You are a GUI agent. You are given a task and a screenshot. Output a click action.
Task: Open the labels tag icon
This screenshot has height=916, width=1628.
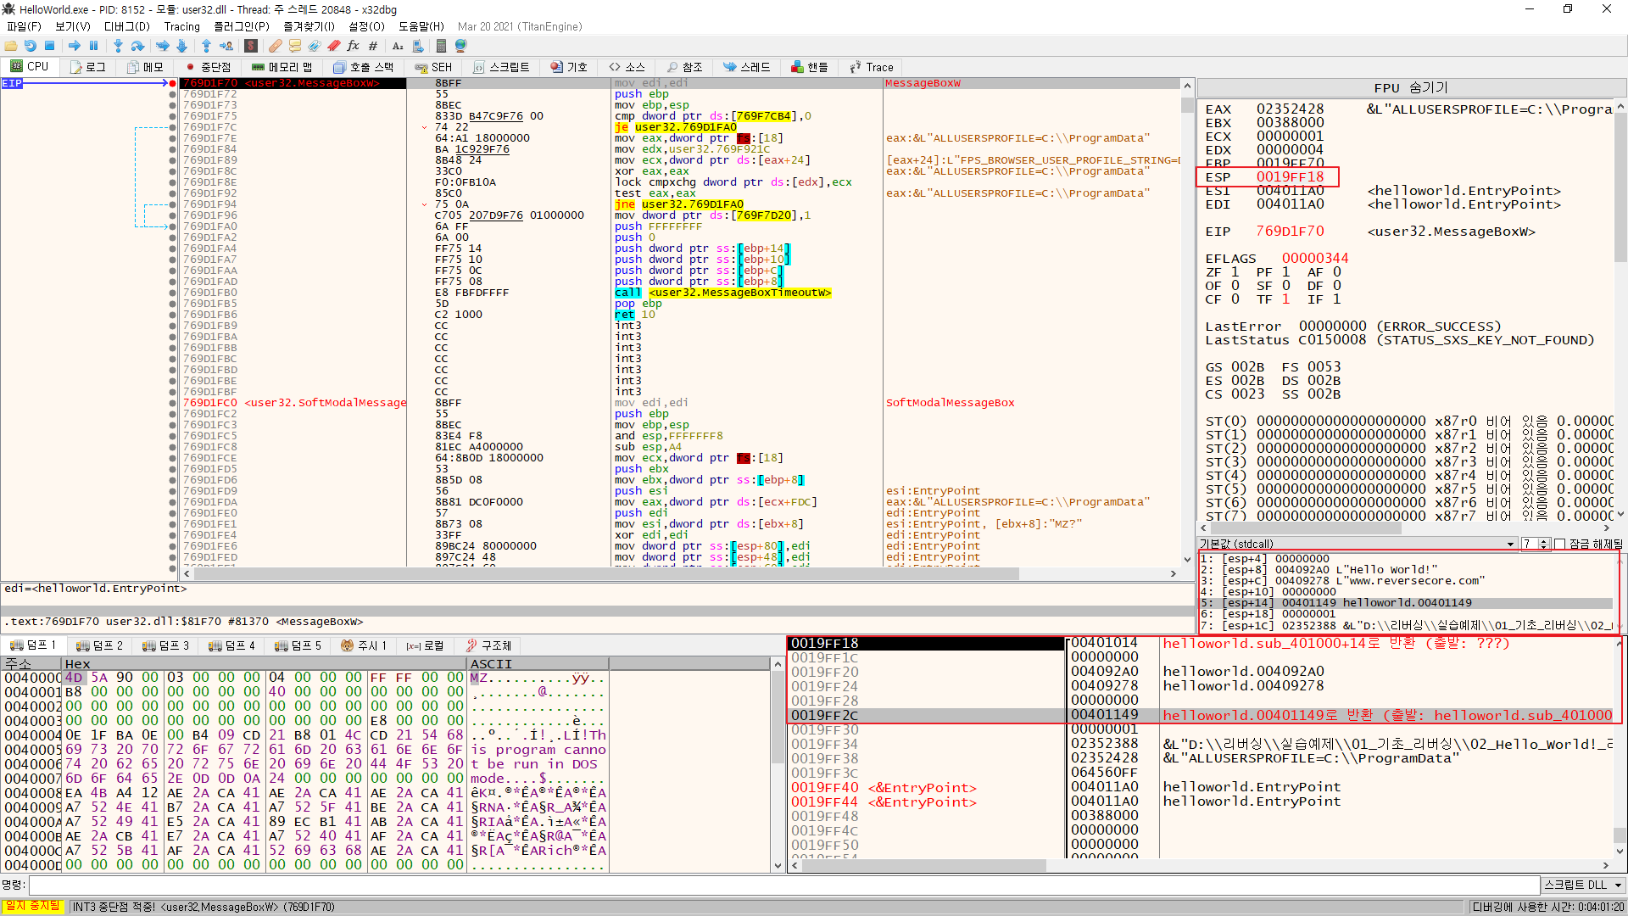[315, 46]
